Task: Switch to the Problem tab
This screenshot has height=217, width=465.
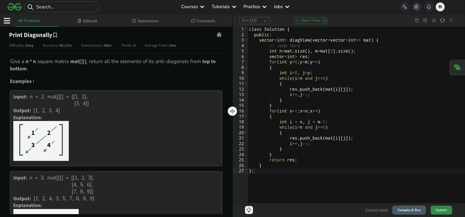Action: [29, 21]
